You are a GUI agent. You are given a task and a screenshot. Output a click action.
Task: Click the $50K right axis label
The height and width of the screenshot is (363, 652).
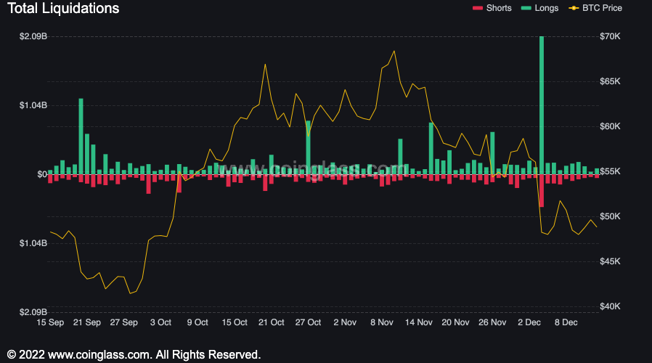coord(610,216)
